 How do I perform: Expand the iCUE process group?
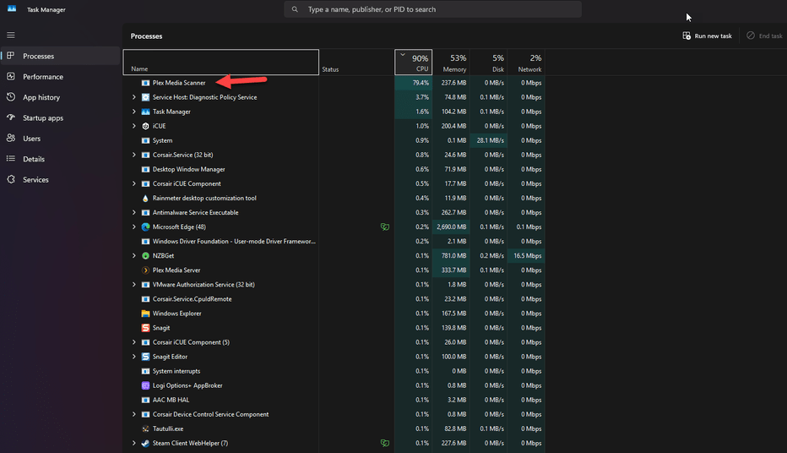tap(134, 126)
